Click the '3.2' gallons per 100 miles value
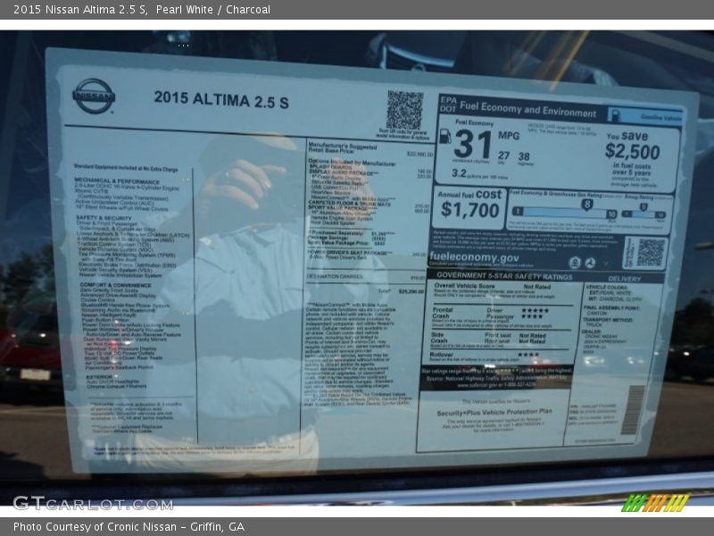The height and width of the screenshot is (536, 714). click(x=459, y=173)
